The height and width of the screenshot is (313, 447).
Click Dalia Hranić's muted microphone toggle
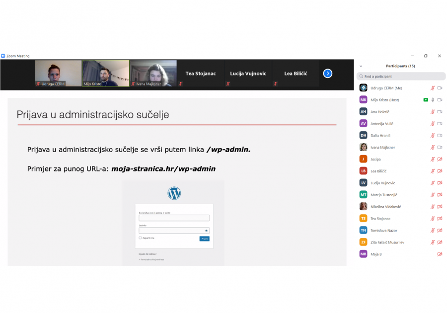click(433, 135)
